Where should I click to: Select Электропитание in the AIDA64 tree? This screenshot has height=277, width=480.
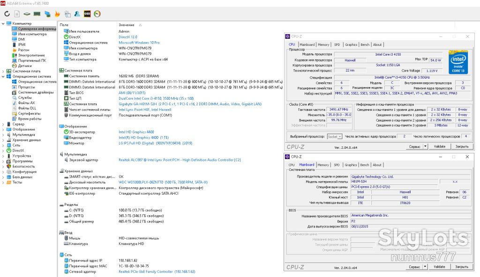[31, 55]
